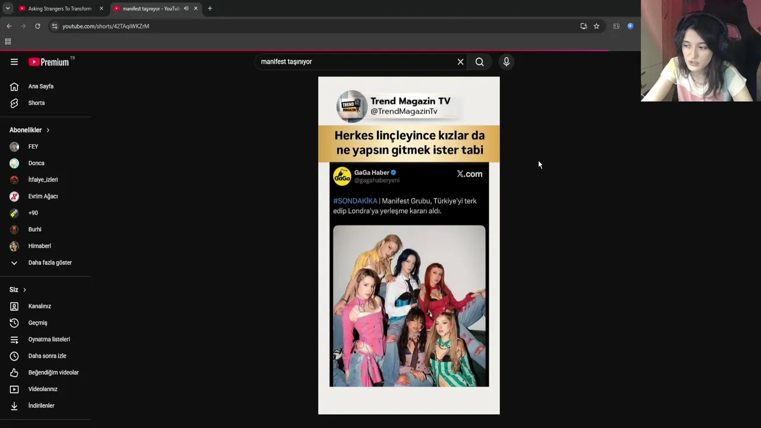
Task: Go forward to the next page
Action: pyautogui.click(x=23, y=26)
